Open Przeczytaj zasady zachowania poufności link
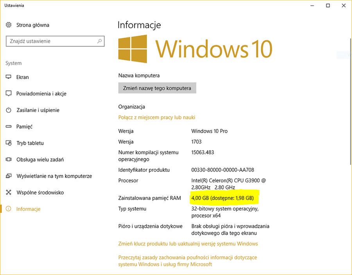Screen dimensions: 352x275 pos(187,261)
